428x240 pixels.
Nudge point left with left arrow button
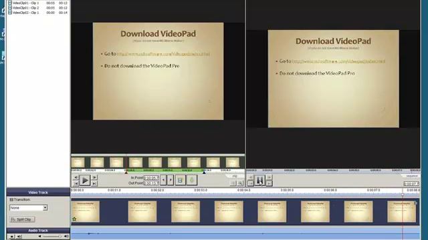(x=163, y=180)
